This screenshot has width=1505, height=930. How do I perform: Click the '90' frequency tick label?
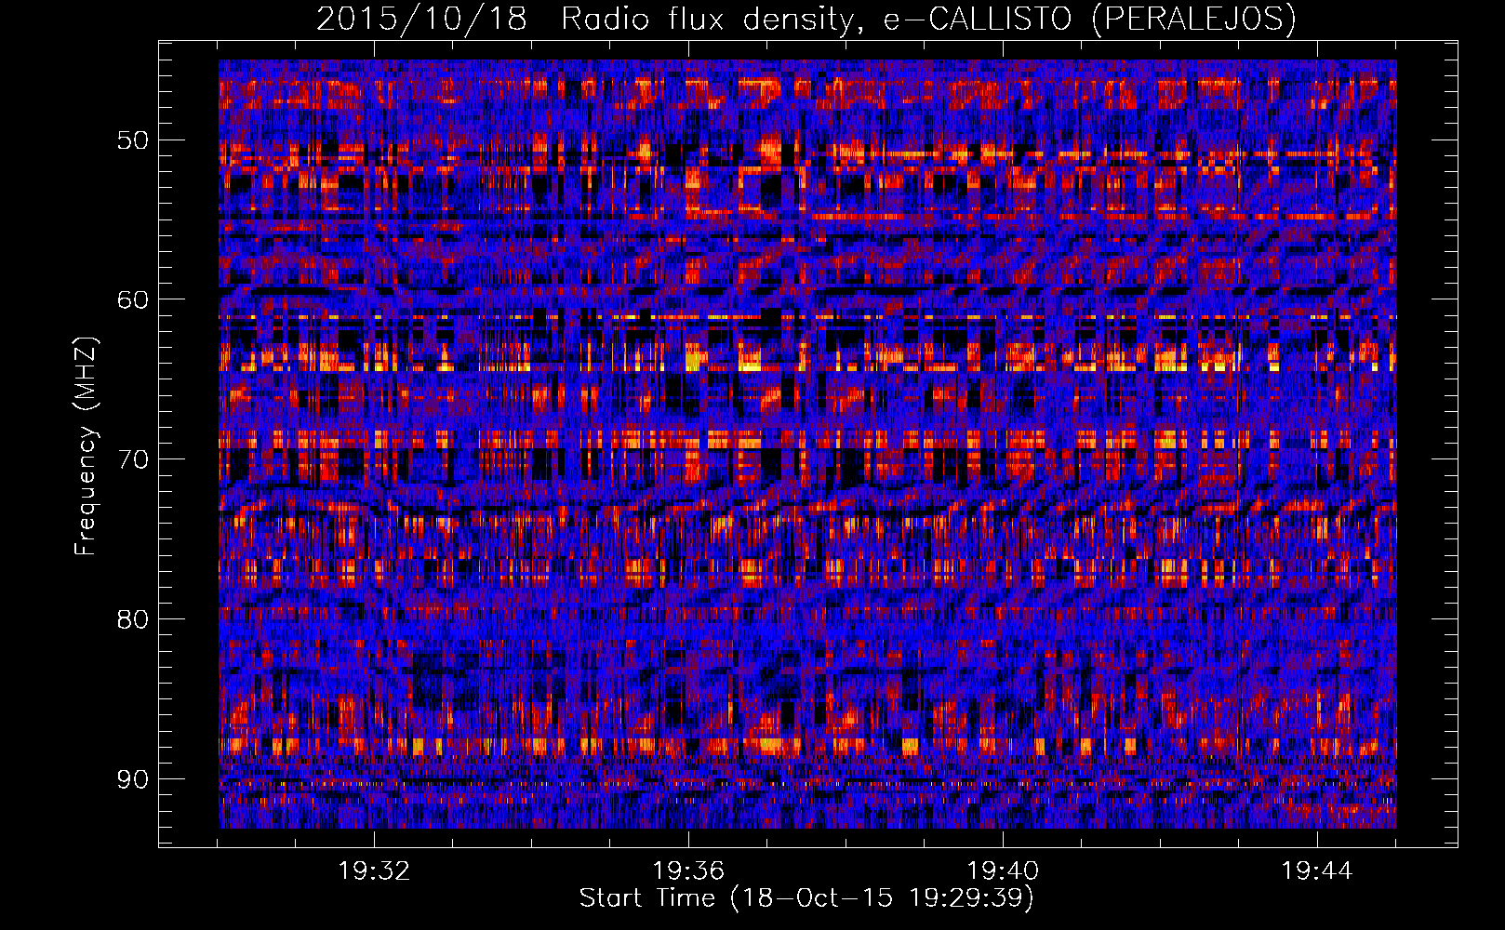pyautogui.click(x=132, y=778)
